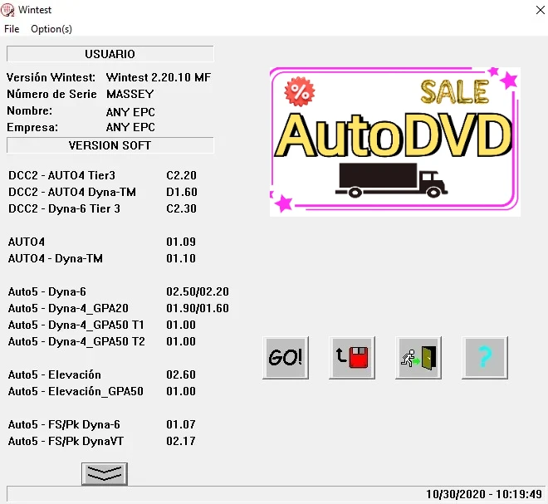Click the ANY EPC value beside Nombre
This screenshot has height=504, width=548.
130,112
